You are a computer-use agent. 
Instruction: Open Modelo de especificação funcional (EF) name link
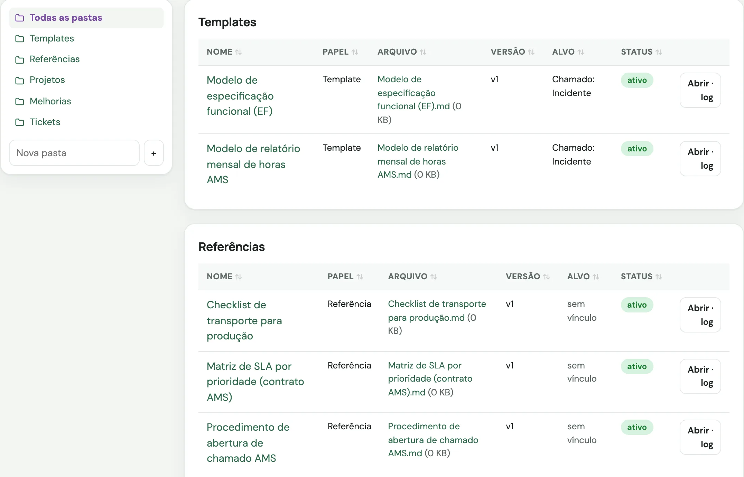[240, 96]
